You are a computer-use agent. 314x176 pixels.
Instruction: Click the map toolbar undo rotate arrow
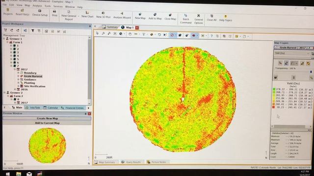[x=159, y=35]
